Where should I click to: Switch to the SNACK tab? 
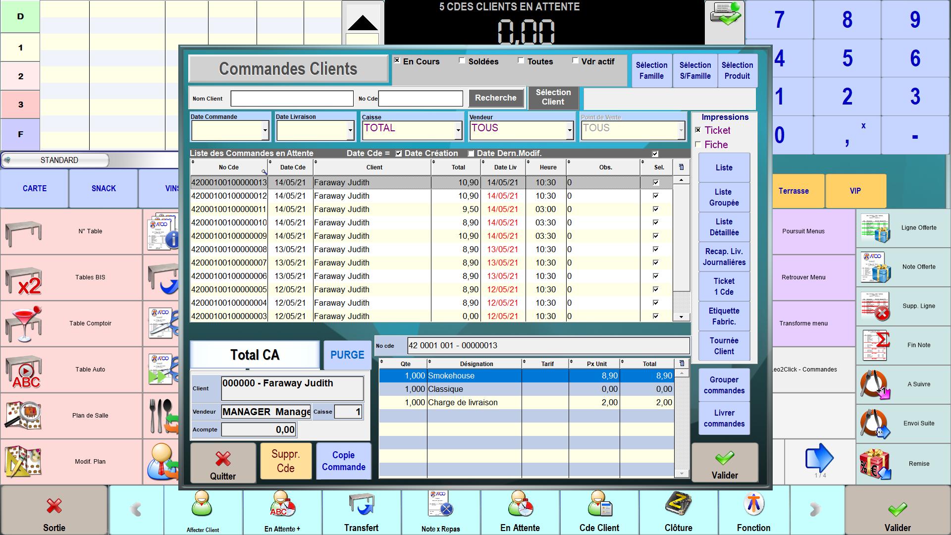104,188
